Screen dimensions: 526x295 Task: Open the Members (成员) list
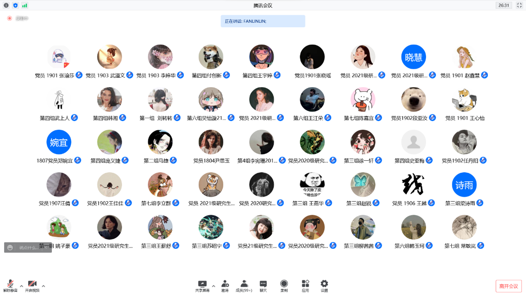(244, 285)
